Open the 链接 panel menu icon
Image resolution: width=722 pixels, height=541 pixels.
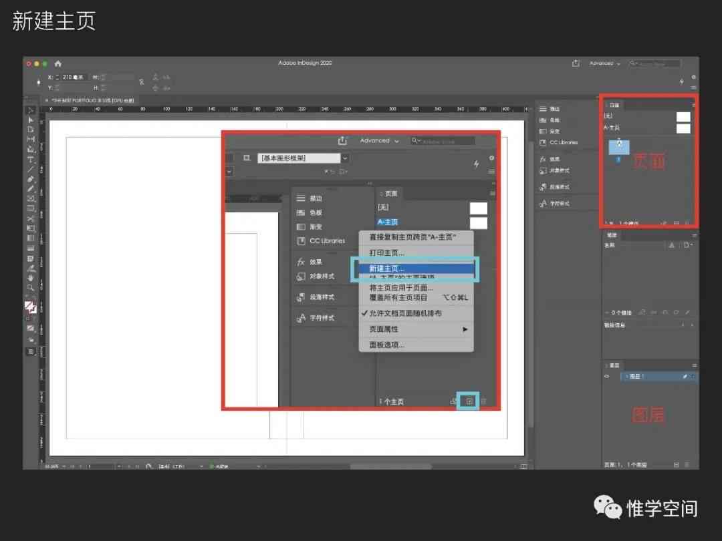694,235
